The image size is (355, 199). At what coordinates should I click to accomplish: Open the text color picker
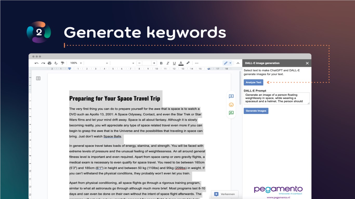(181, 63)
